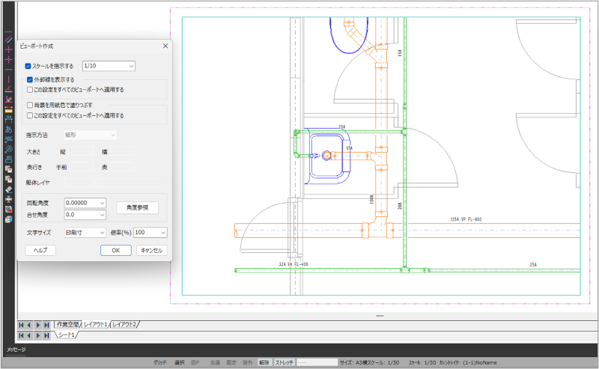Click the 3D box icon at toolbar bottom
599x369 pixels.
(x=9, y=219)
